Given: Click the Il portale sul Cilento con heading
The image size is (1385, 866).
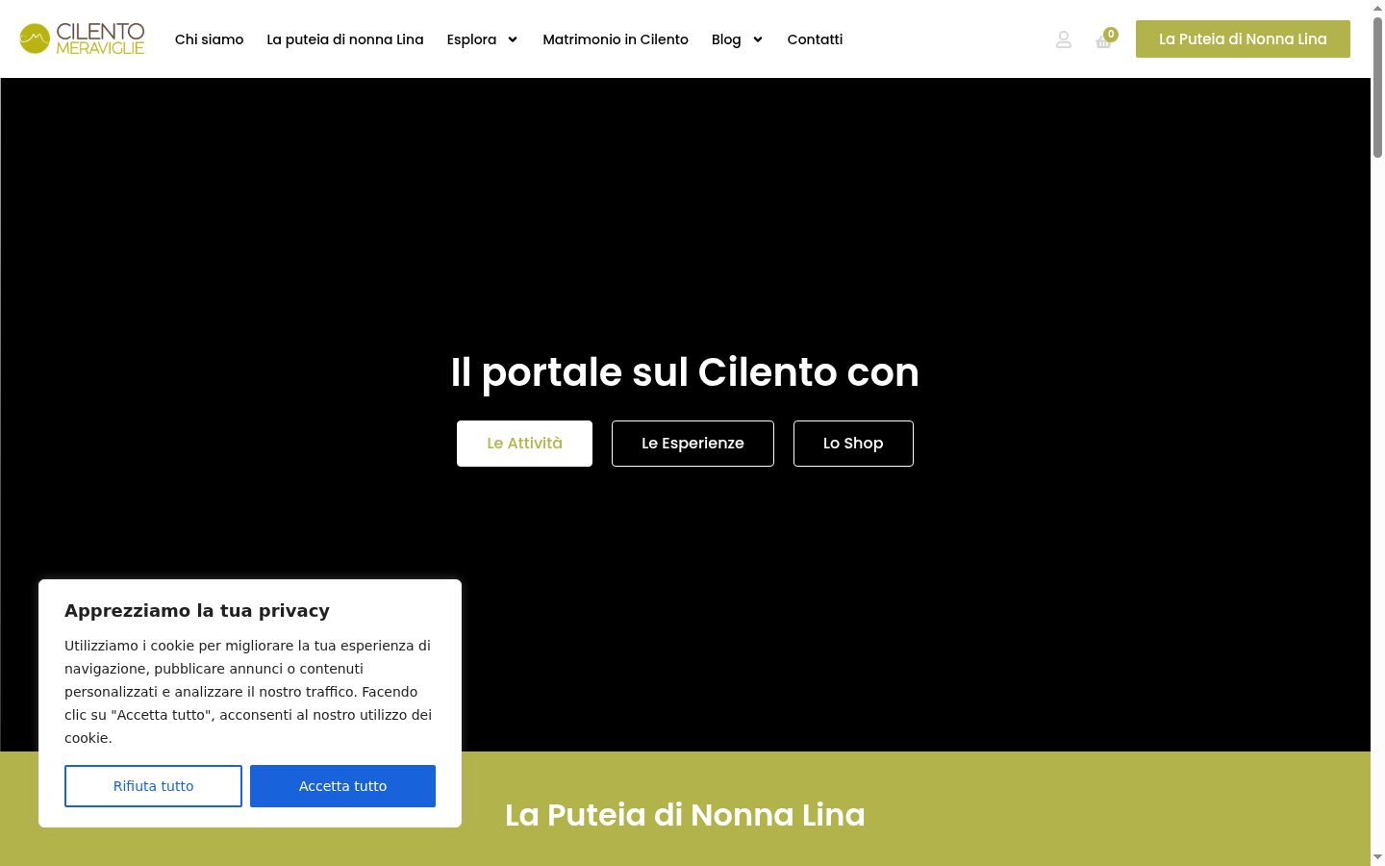Looking at the screenshot, I should click(x=685, y=372).
